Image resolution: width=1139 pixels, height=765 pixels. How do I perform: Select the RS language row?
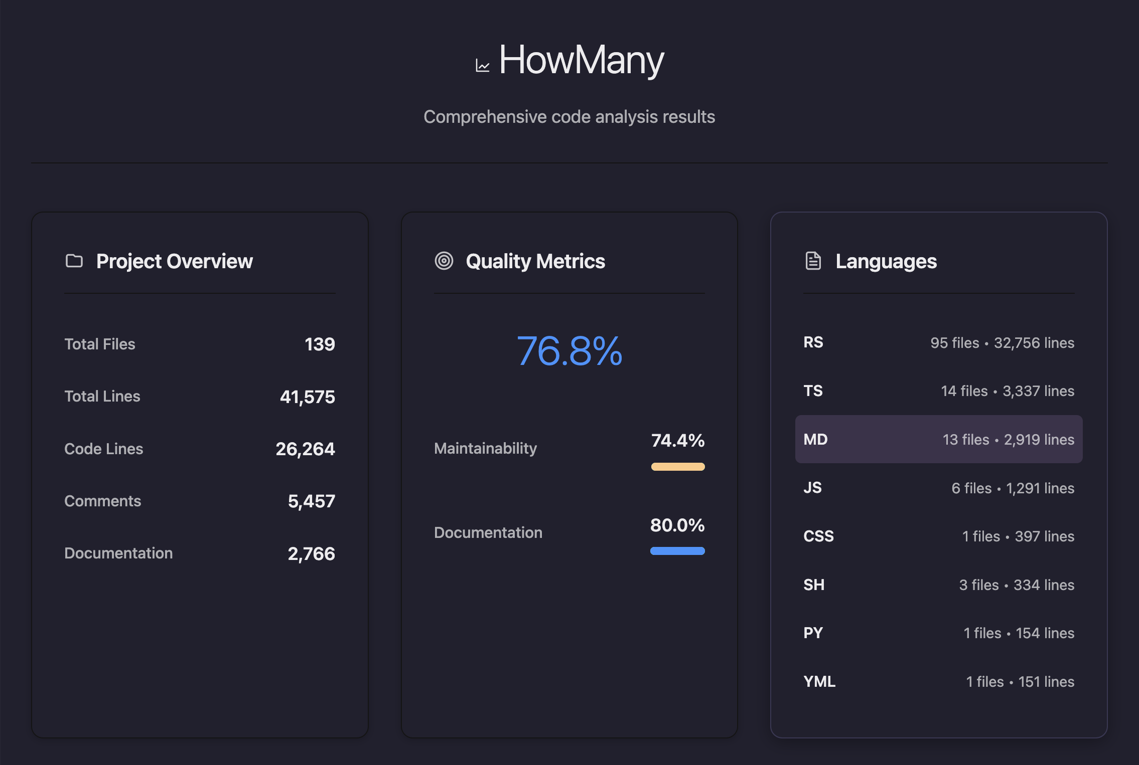(938, 342)
